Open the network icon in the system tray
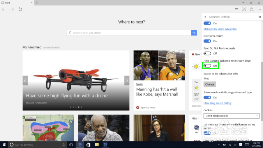263x148 pixels. click(229, 144)
